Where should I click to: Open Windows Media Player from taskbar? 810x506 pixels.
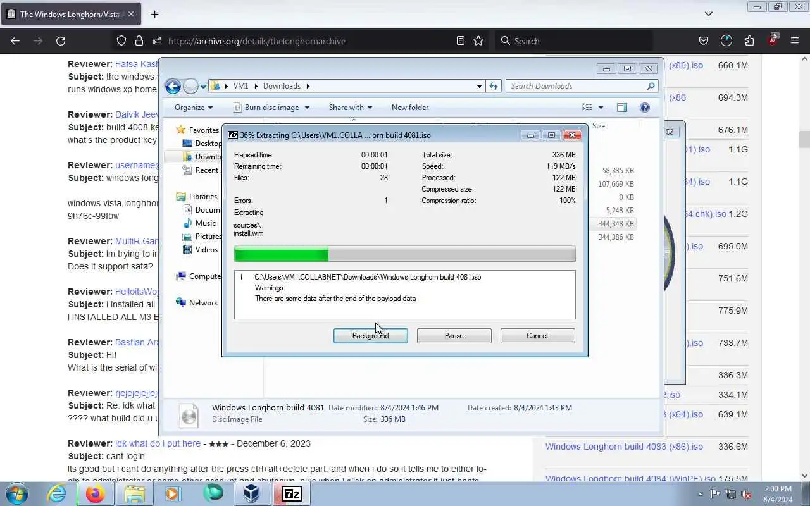click(173, 493)
